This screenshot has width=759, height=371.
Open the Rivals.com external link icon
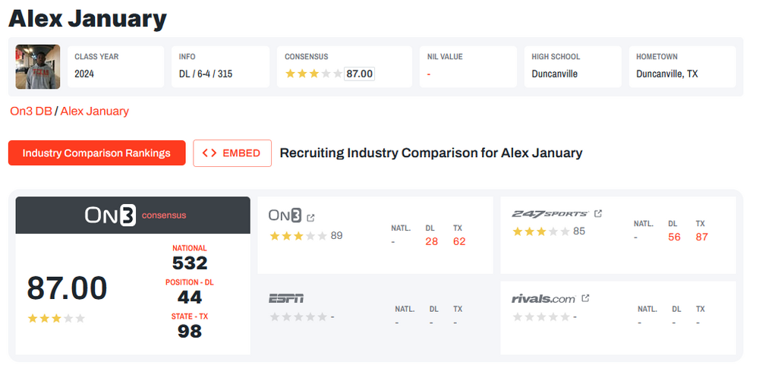click(x=585, y=298)
